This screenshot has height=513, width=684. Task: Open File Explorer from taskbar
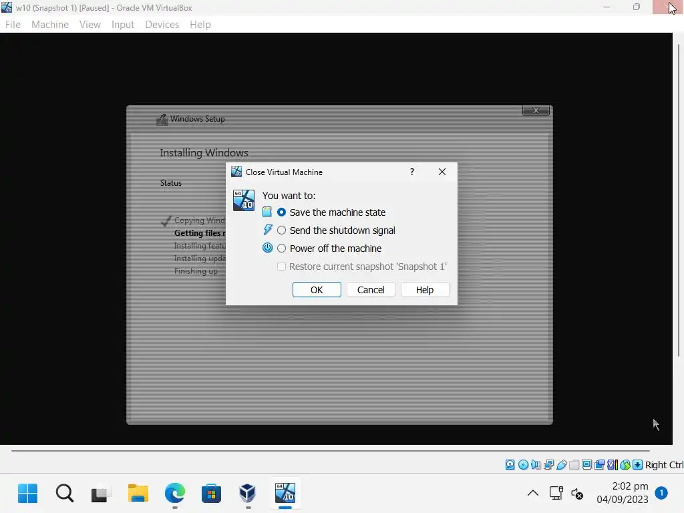138,494
